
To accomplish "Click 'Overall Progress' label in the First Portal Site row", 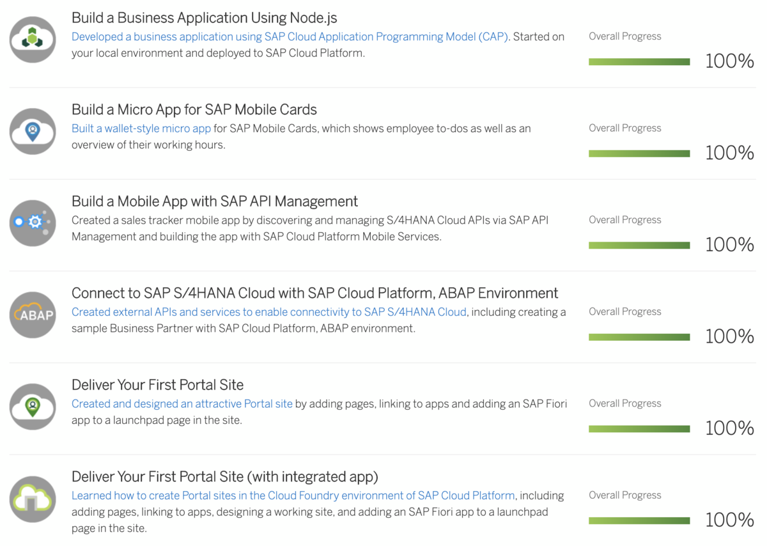I will [625, 403].
